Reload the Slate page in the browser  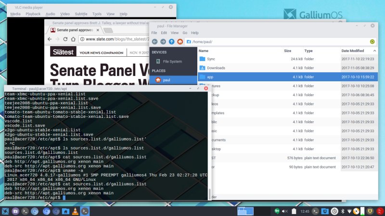click(x=65, y=39)
